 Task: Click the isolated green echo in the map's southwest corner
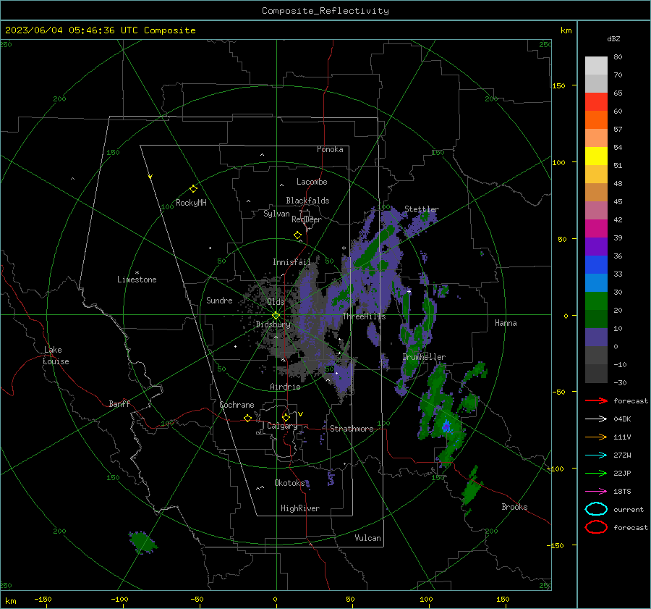(142, 542)
